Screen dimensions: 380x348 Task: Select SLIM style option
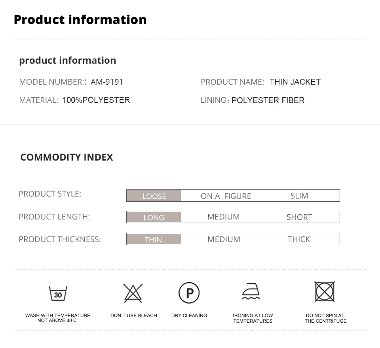299,196
